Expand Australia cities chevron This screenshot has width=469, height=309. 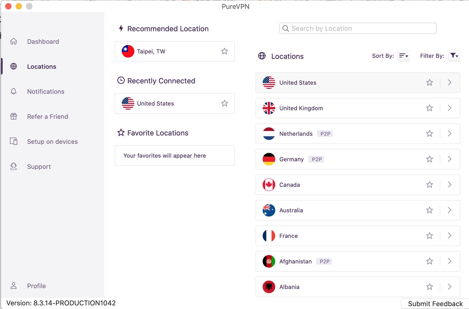coord(450,210)
